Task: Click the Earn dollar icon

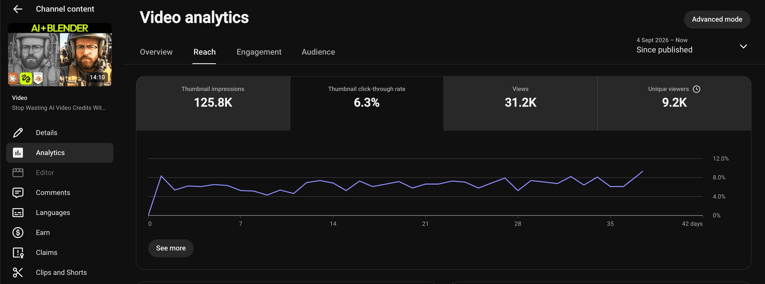Action: (x=18, y=233)
